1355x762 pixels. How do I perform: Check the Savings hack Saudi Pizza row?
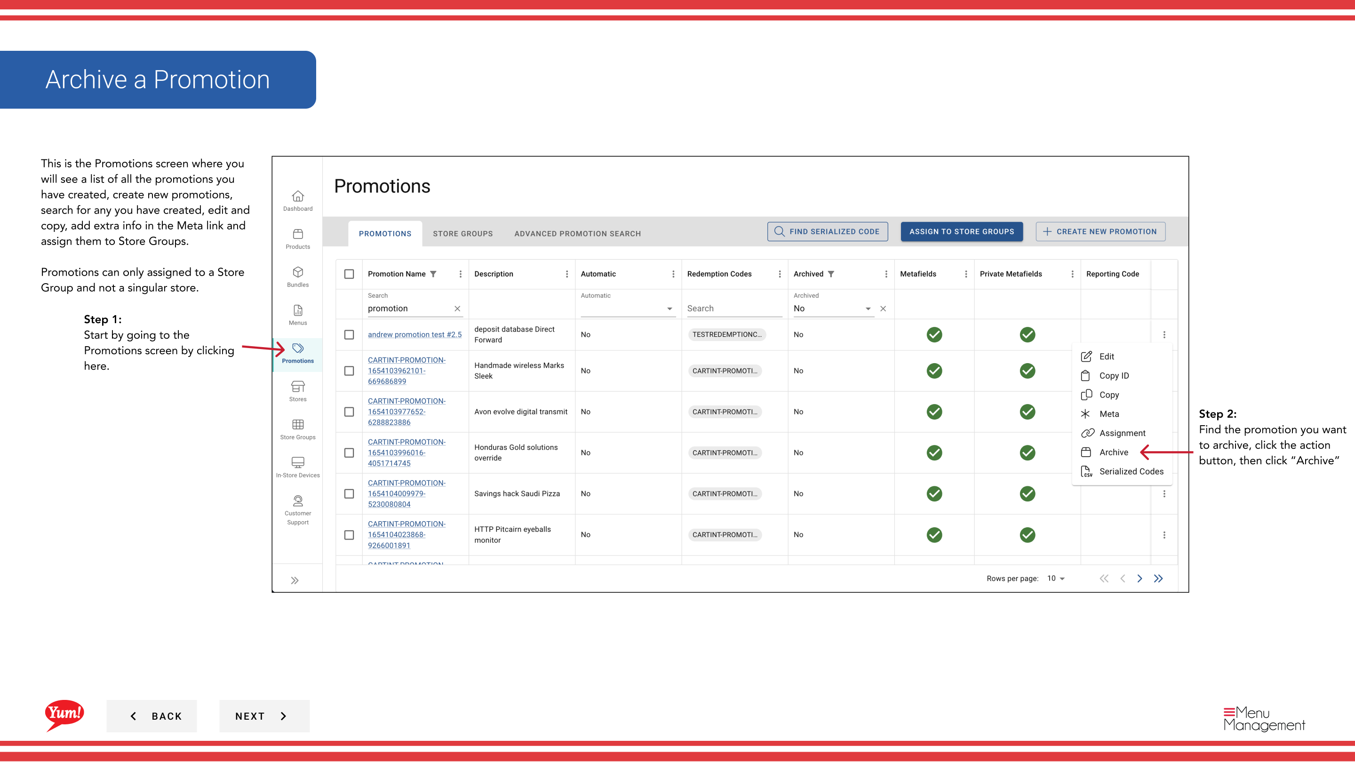349,494
